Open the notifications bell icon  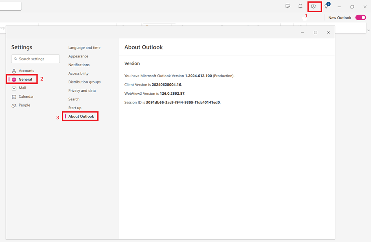pos(300,6)
